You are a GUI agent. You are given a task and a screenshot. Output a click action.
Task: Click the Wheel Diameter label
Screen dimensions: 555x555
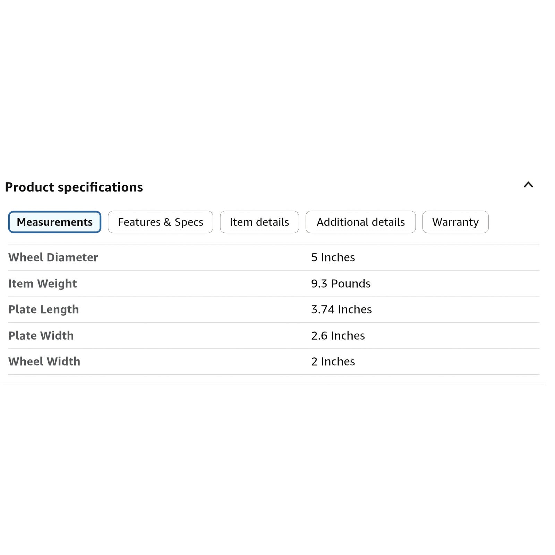click(x=53, y=257)
